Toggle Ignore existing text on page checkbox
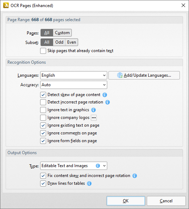Screen dimensions: 189x209 pos(43,125)
